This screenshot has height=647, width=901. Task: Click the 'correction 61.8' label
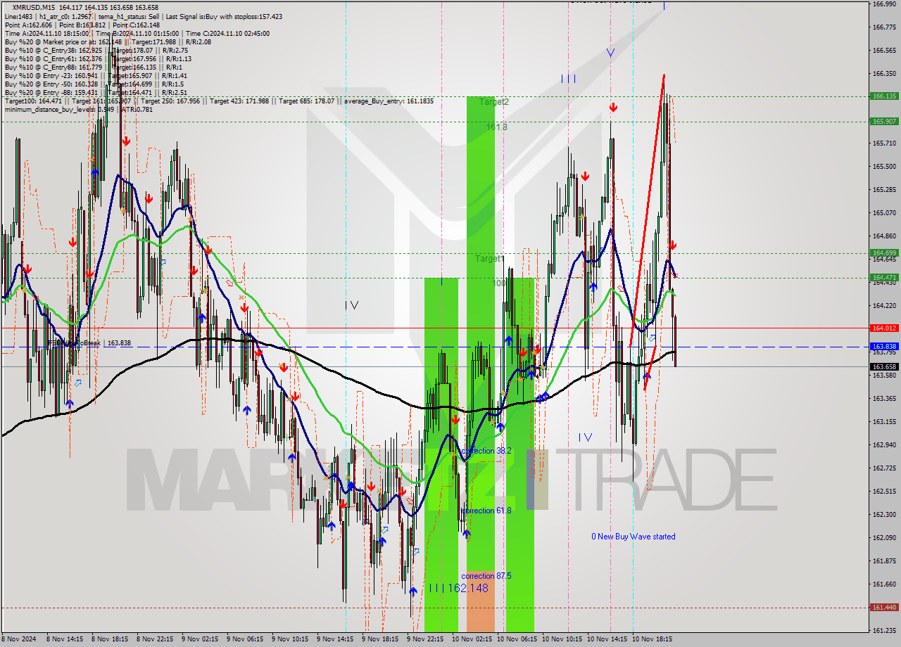coord(486,511)
